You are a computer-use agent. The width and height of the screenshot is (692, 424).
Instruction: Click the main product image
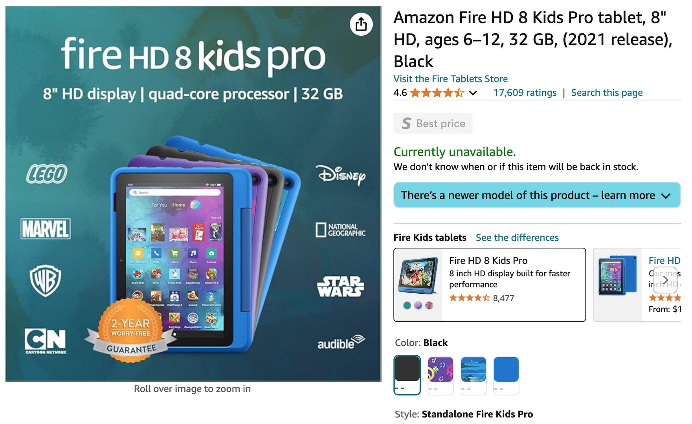[x=193, y=194]
